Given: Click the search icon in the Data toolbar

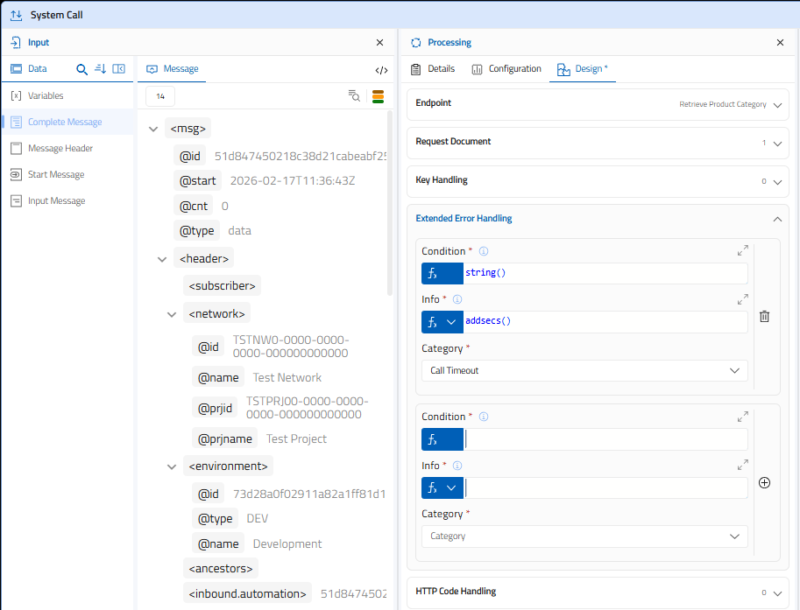Looking at the screenshot, I should pyautogui.click(x=82, y=69).
